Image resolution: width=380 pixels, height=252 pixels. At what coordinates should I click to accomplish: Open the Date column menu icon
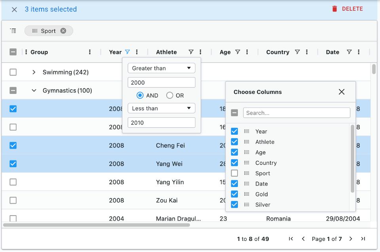point(359,52)
